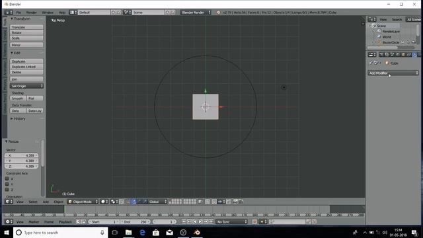Switch to the Object properties tab
423x238 pixels.
pyautogui.click(x=404, y=54)
